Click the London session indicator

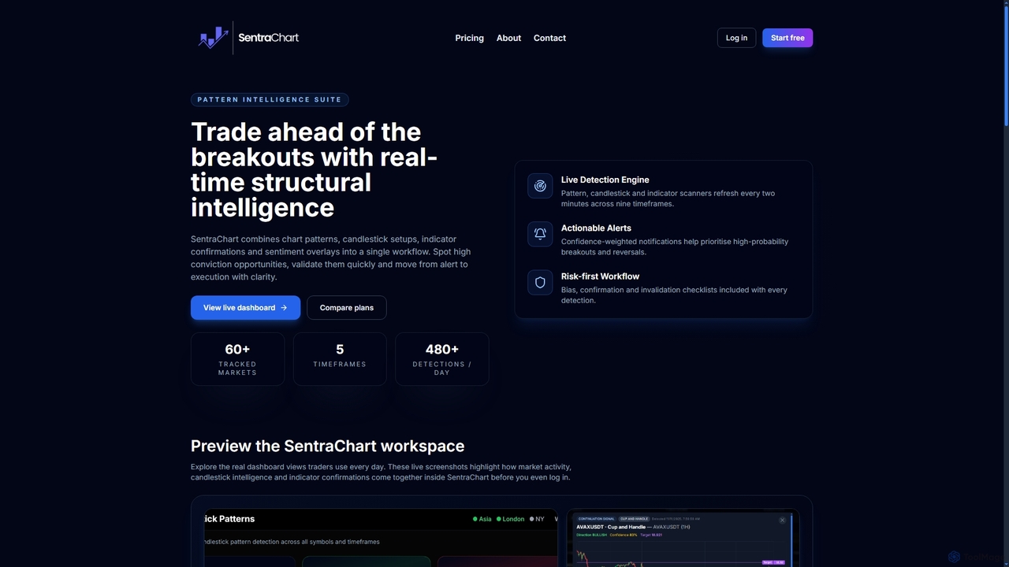pos(511,519)
